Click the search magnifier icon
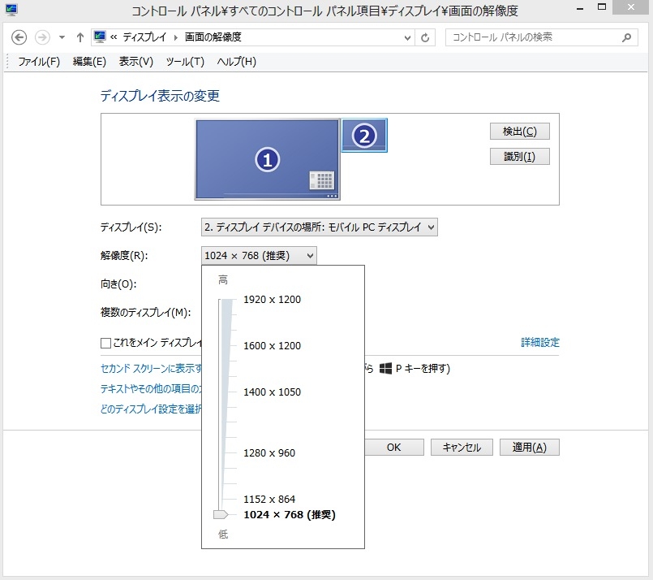Image resolution: width=653 pixels, height=580 pixels. coord(626,38)
